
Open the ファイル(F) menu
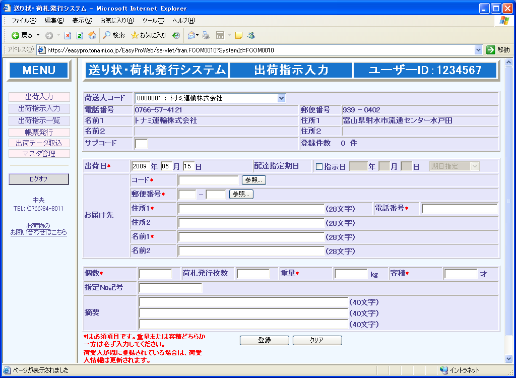(24, 21)
